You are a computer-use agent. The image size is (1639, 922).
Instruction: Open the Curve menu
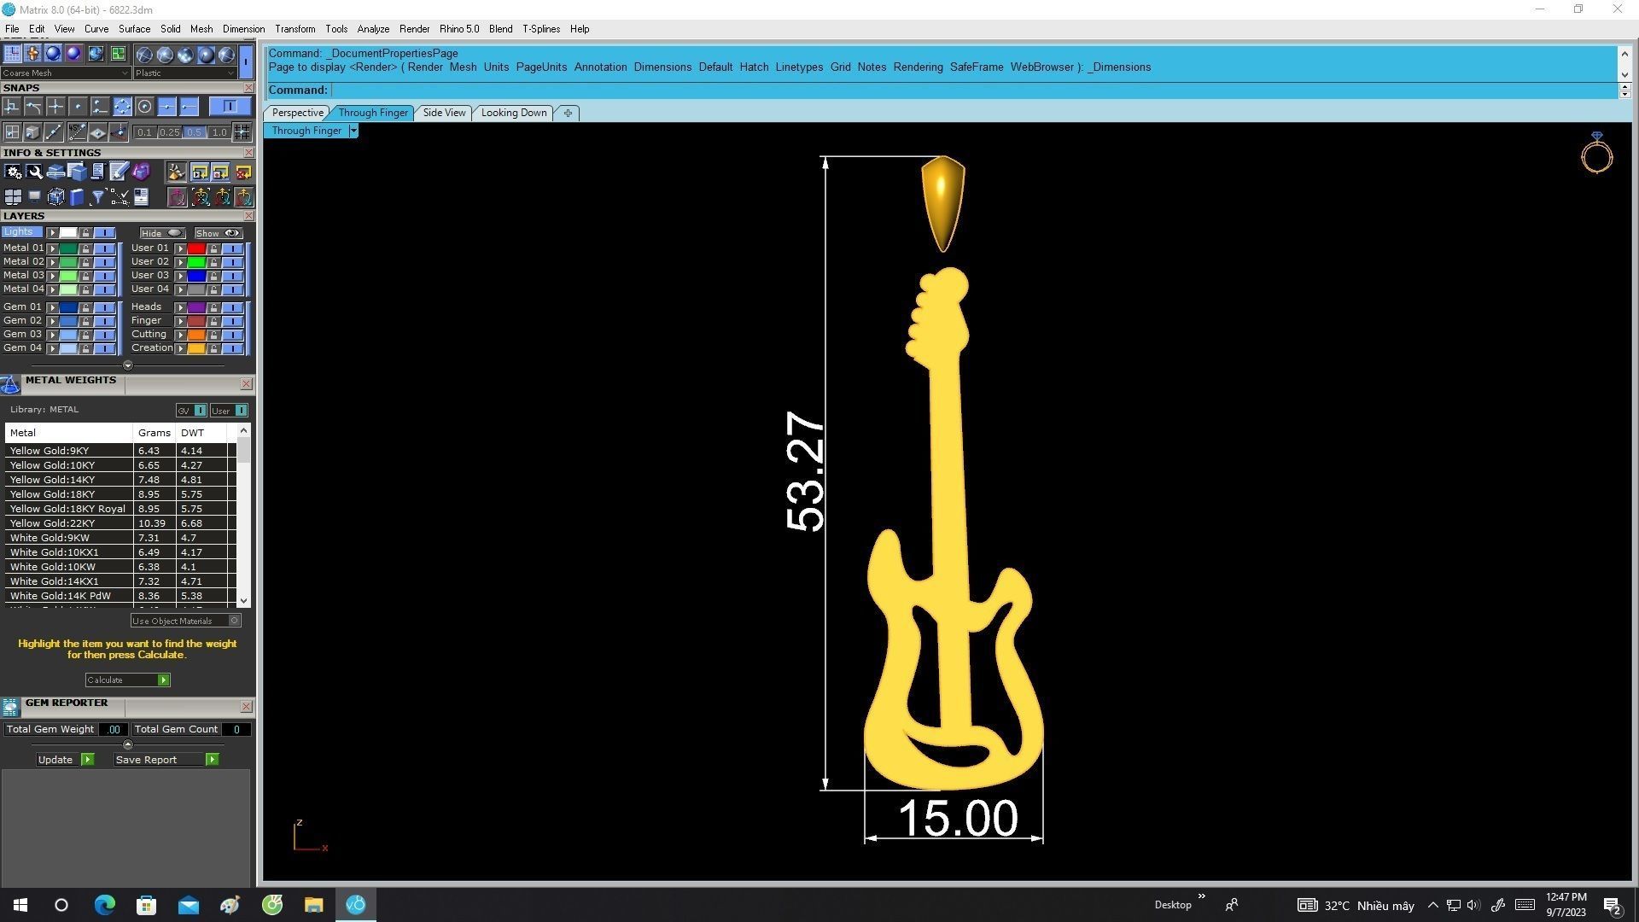click(x=96, y=29)
